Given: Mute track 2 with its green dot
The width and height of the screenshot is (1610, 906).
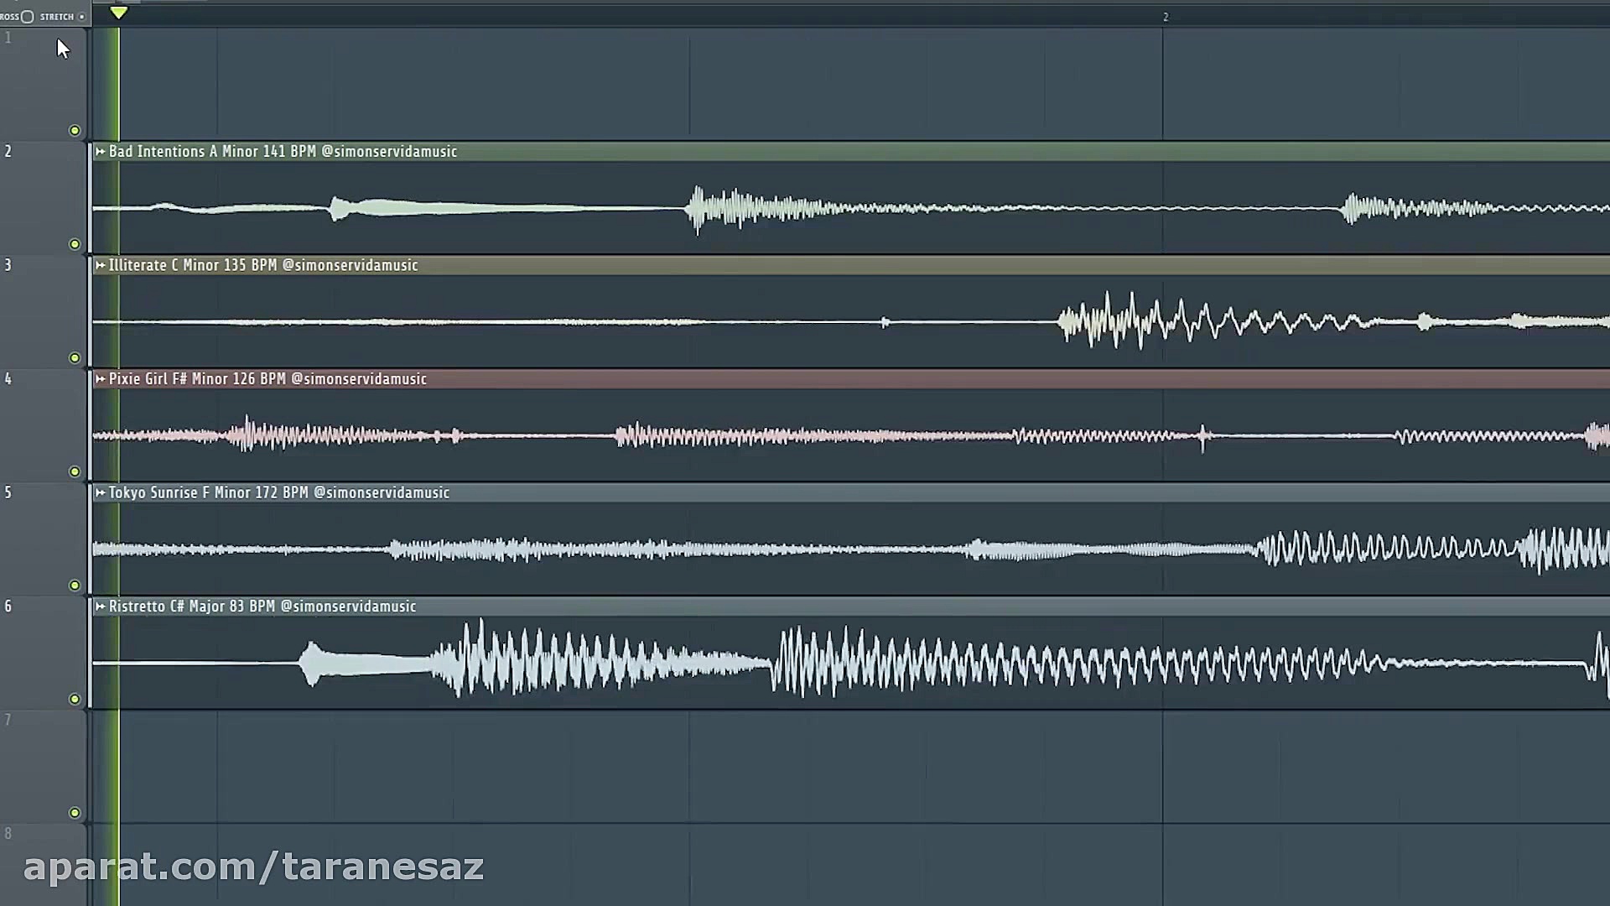Looking at the screenshot, I should point(75,244).
